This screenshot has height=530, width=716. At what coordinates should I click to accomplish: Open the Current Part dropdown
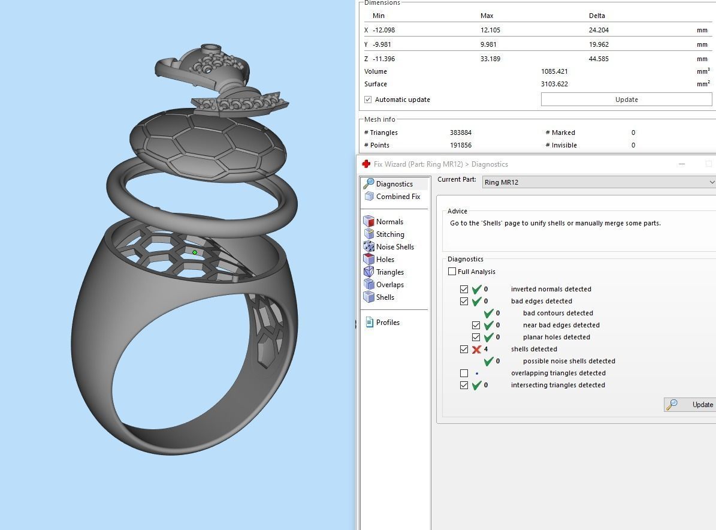599,182
